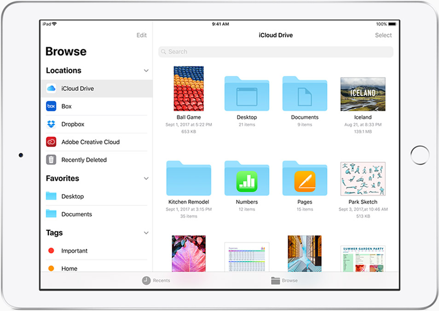Switch to the Browse tab label

point(290,281)
